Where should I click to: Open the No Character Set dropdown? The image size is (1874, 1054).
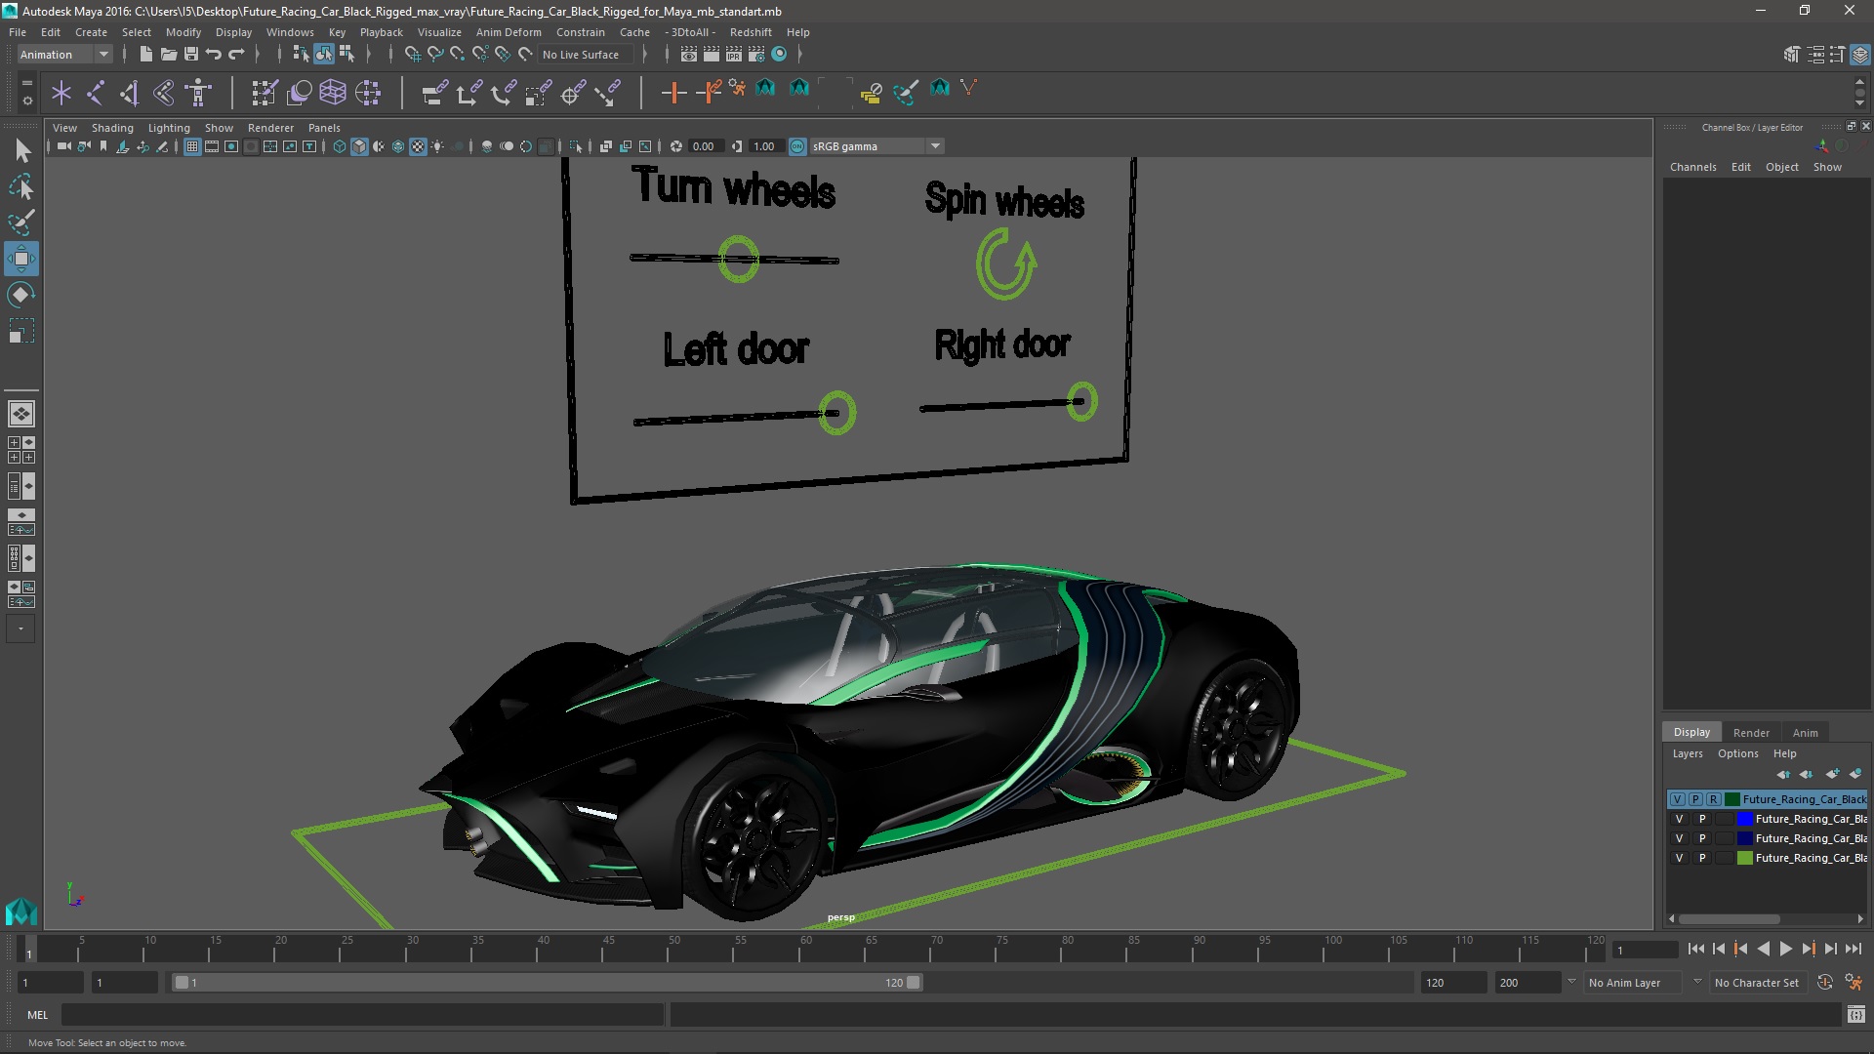point(1761,983)
